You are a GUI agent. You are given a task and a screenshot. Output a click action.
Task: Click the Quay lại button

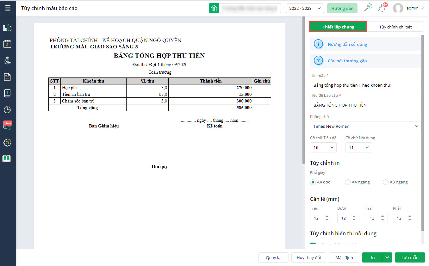tap(274, 257)
